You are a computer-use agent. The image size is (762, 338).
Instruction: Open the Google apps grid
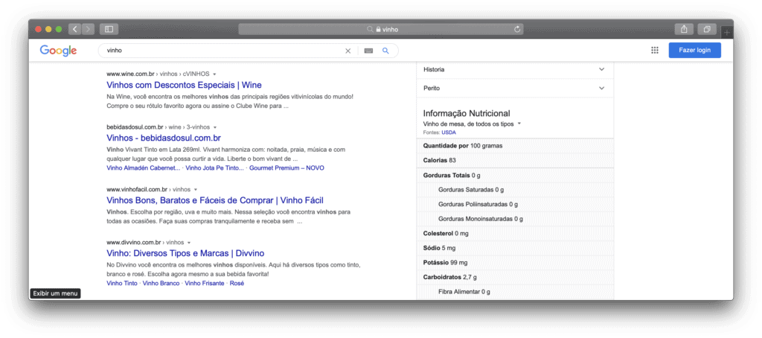(x=655, y=50)
